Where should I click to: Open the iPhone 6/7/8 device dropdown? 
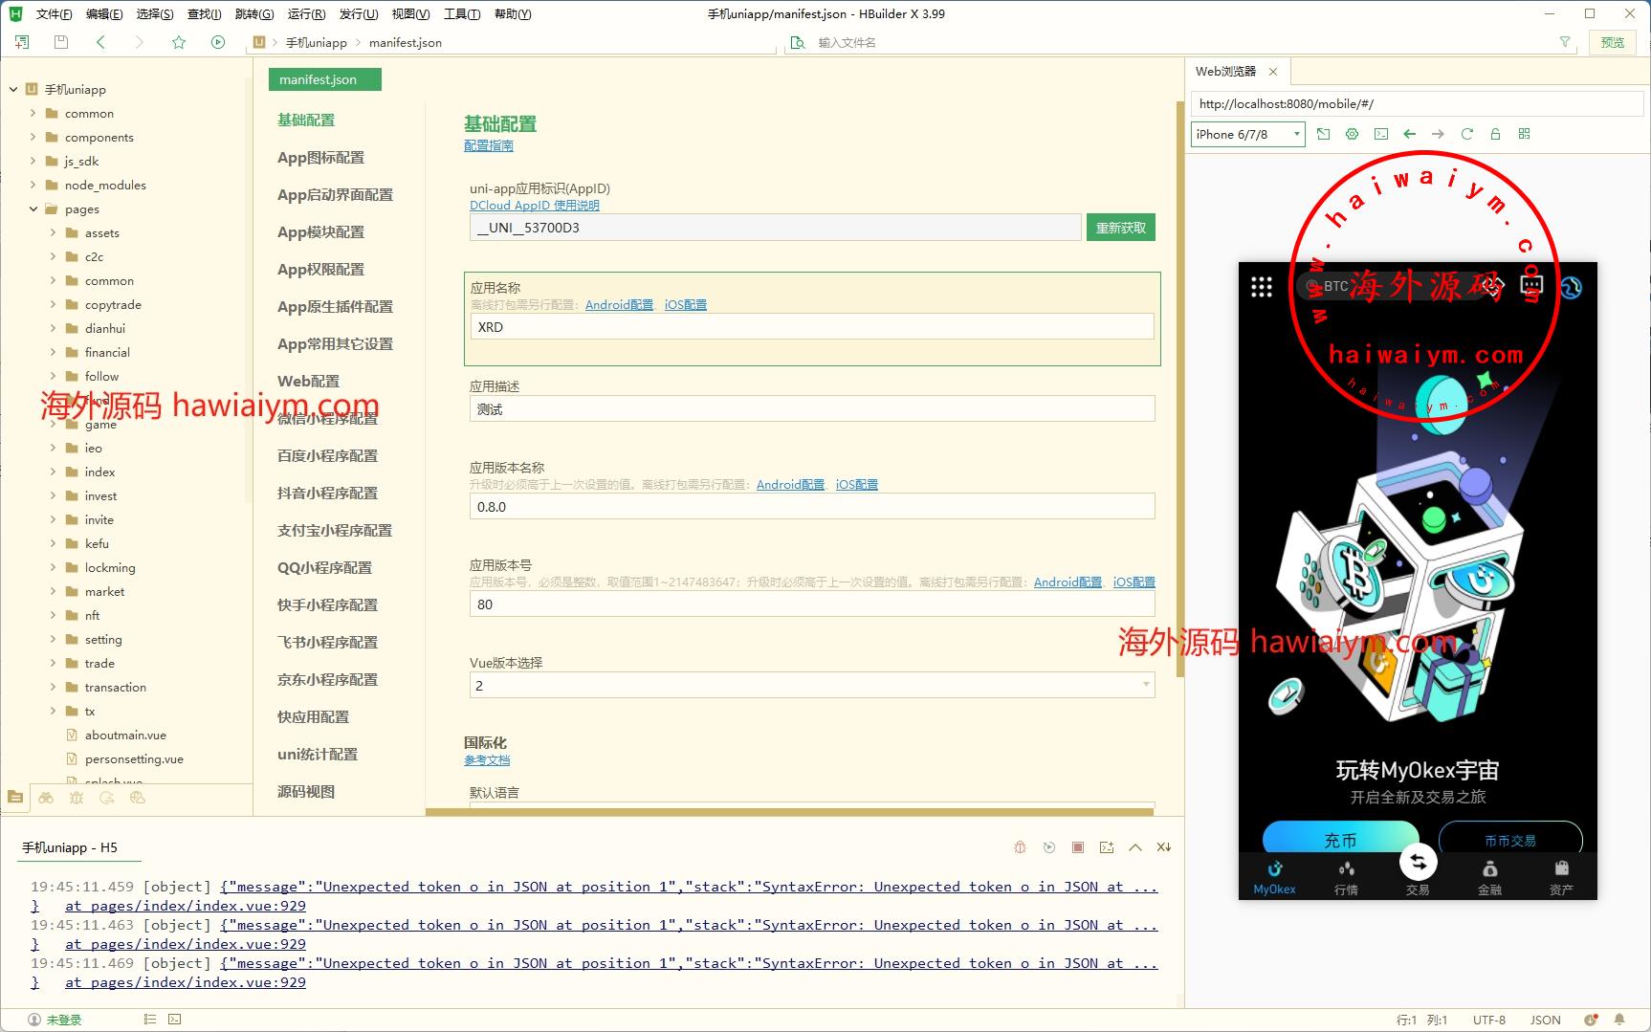pyautogui.click(x=1247, y=134)
